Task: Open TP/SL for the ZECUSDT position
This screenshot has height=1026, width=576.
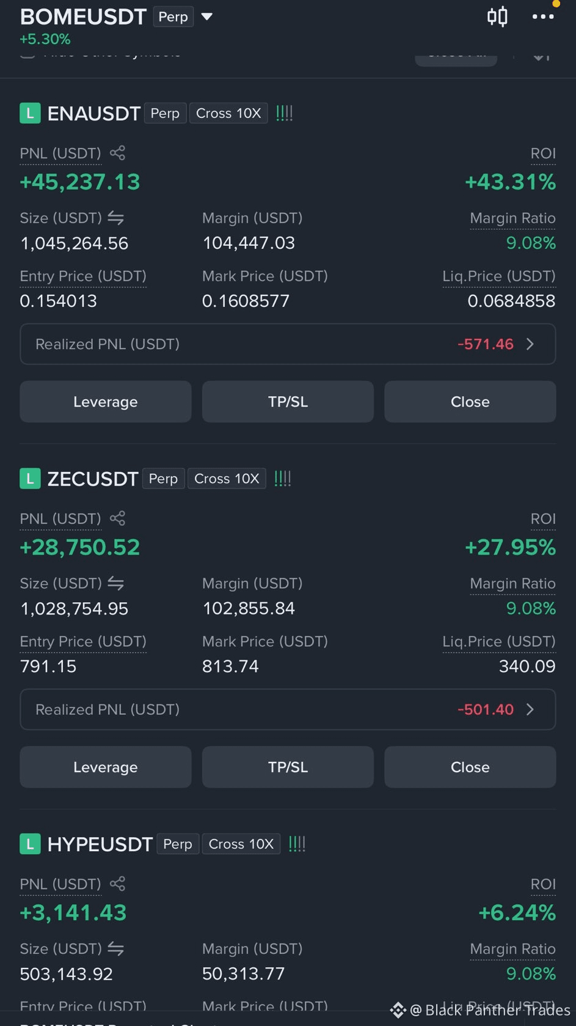Action: point(288,767)
